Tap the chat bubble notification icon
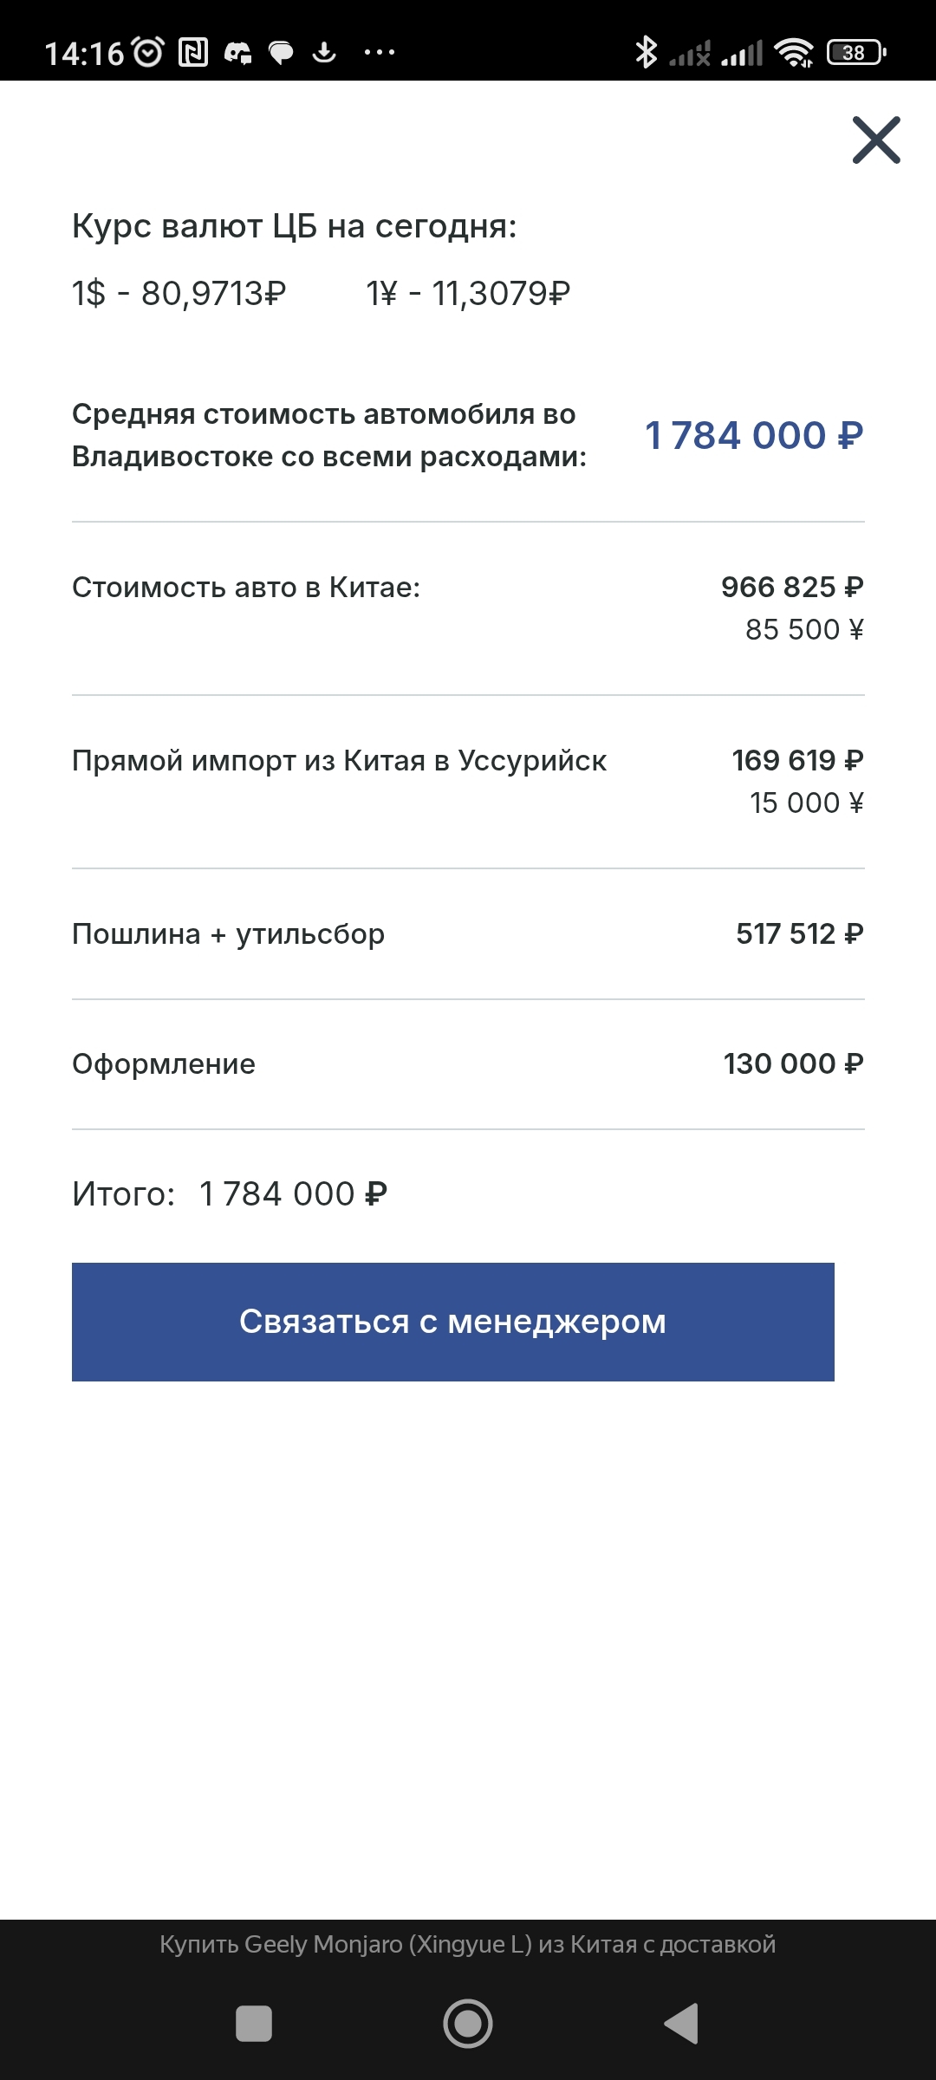The image size is (936, 2080). click(281, 53)
